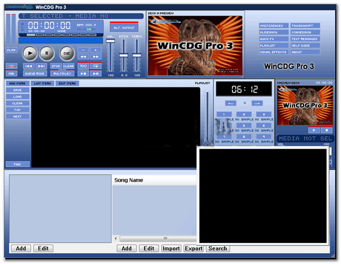Open the ABOUT dialog
Screen dimensions: 341x264
coord(305,52)
